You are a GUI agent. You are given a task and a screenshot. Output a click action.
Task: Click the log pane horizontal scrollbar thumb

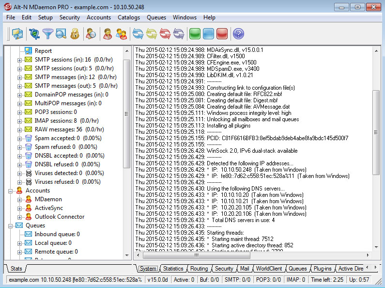(197, 256)
